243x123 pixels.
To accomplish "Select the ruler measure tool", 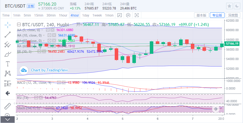I will pos(7,106).
